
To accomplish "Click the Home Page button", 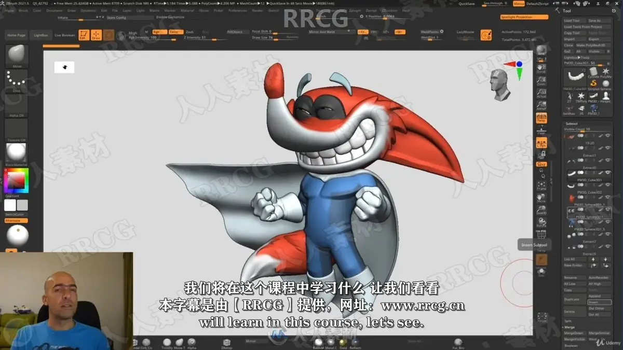I will tap(16, 35).
